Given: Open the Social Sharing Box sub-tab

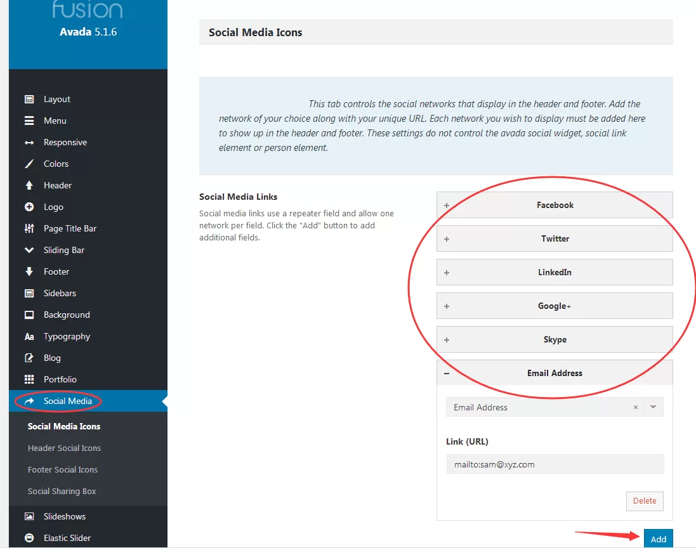Looking at the screenshot, I should 62,491.
